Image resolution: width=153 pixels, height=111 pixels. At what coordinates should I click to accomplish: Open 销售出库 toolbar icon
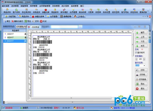tap(46, 11)
